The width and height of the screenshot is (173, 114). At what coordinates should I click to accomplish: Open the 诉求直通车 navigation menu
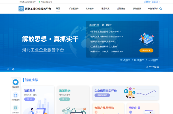[74, 9]
